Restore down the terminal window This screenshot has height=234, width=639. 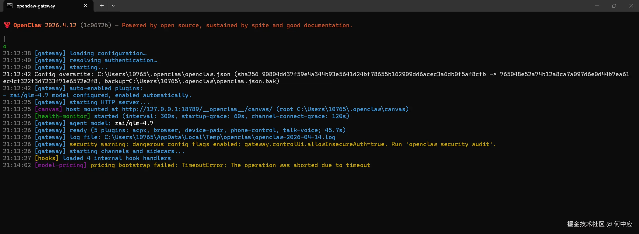click(x=614, y=6)
